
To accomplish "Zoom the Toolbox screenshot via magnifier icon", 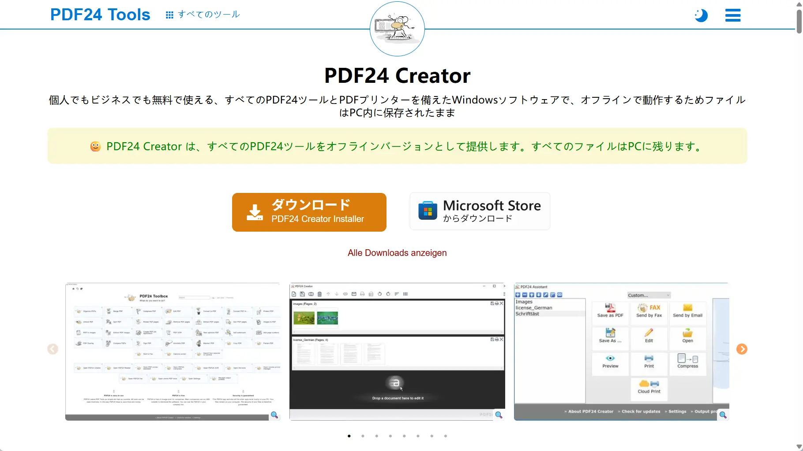I will click(274, 415).
